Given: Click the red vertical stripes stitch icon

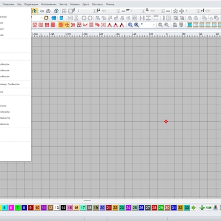Looking at the screenshot, I should pos(41,25).
